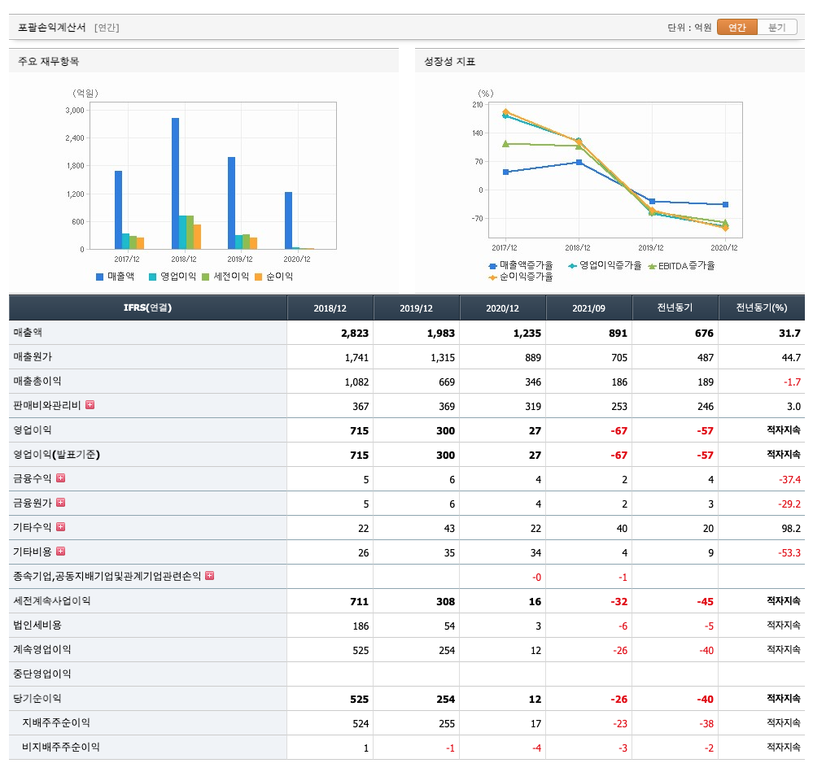Click the 포괄손익계산서 section title
The width and height of the screenshot is (813, 772).
click(x=52, y=28)
